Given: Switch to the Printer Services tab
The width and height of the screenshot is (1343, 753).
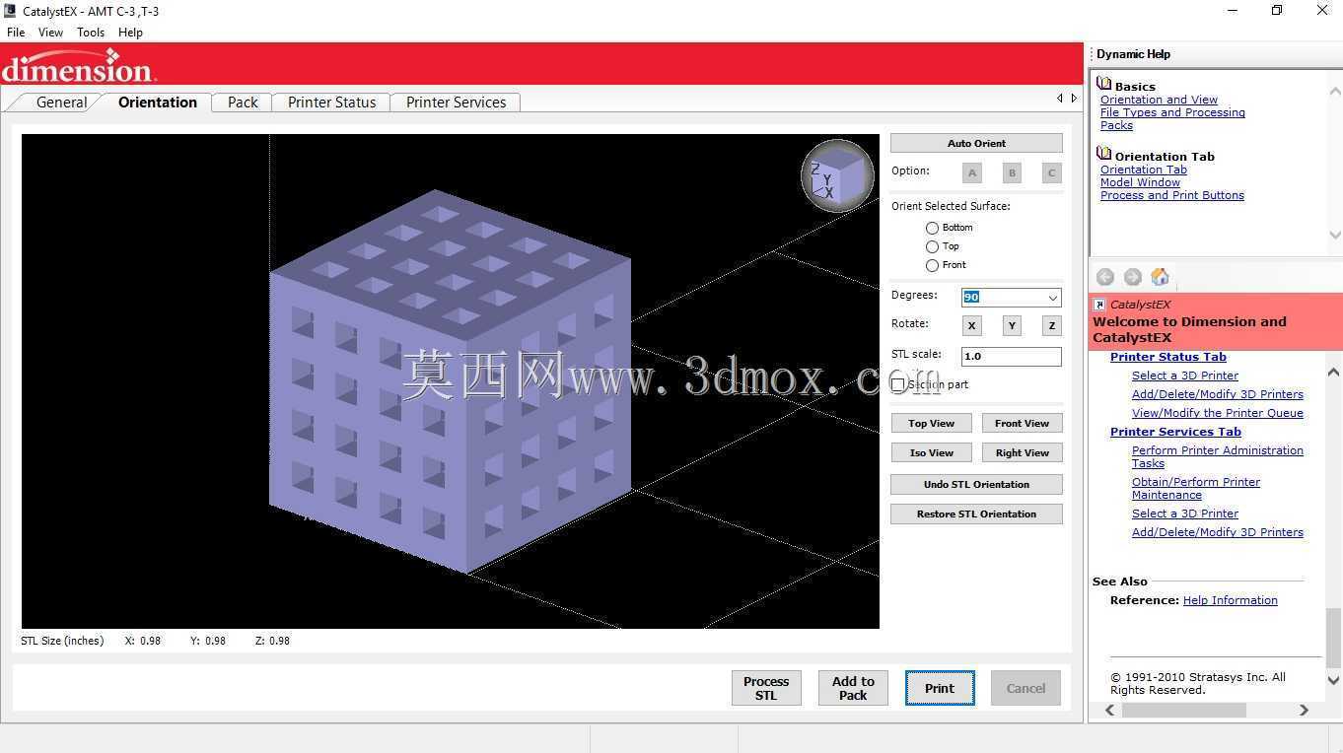Looking at the screenshot, I should 456,103.
